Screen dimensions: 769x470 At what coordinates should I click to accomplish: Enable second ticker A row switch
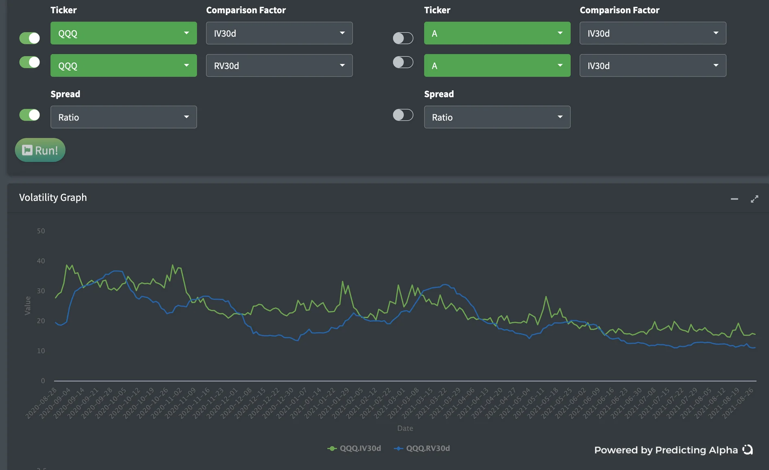click(x=403, y=62)
